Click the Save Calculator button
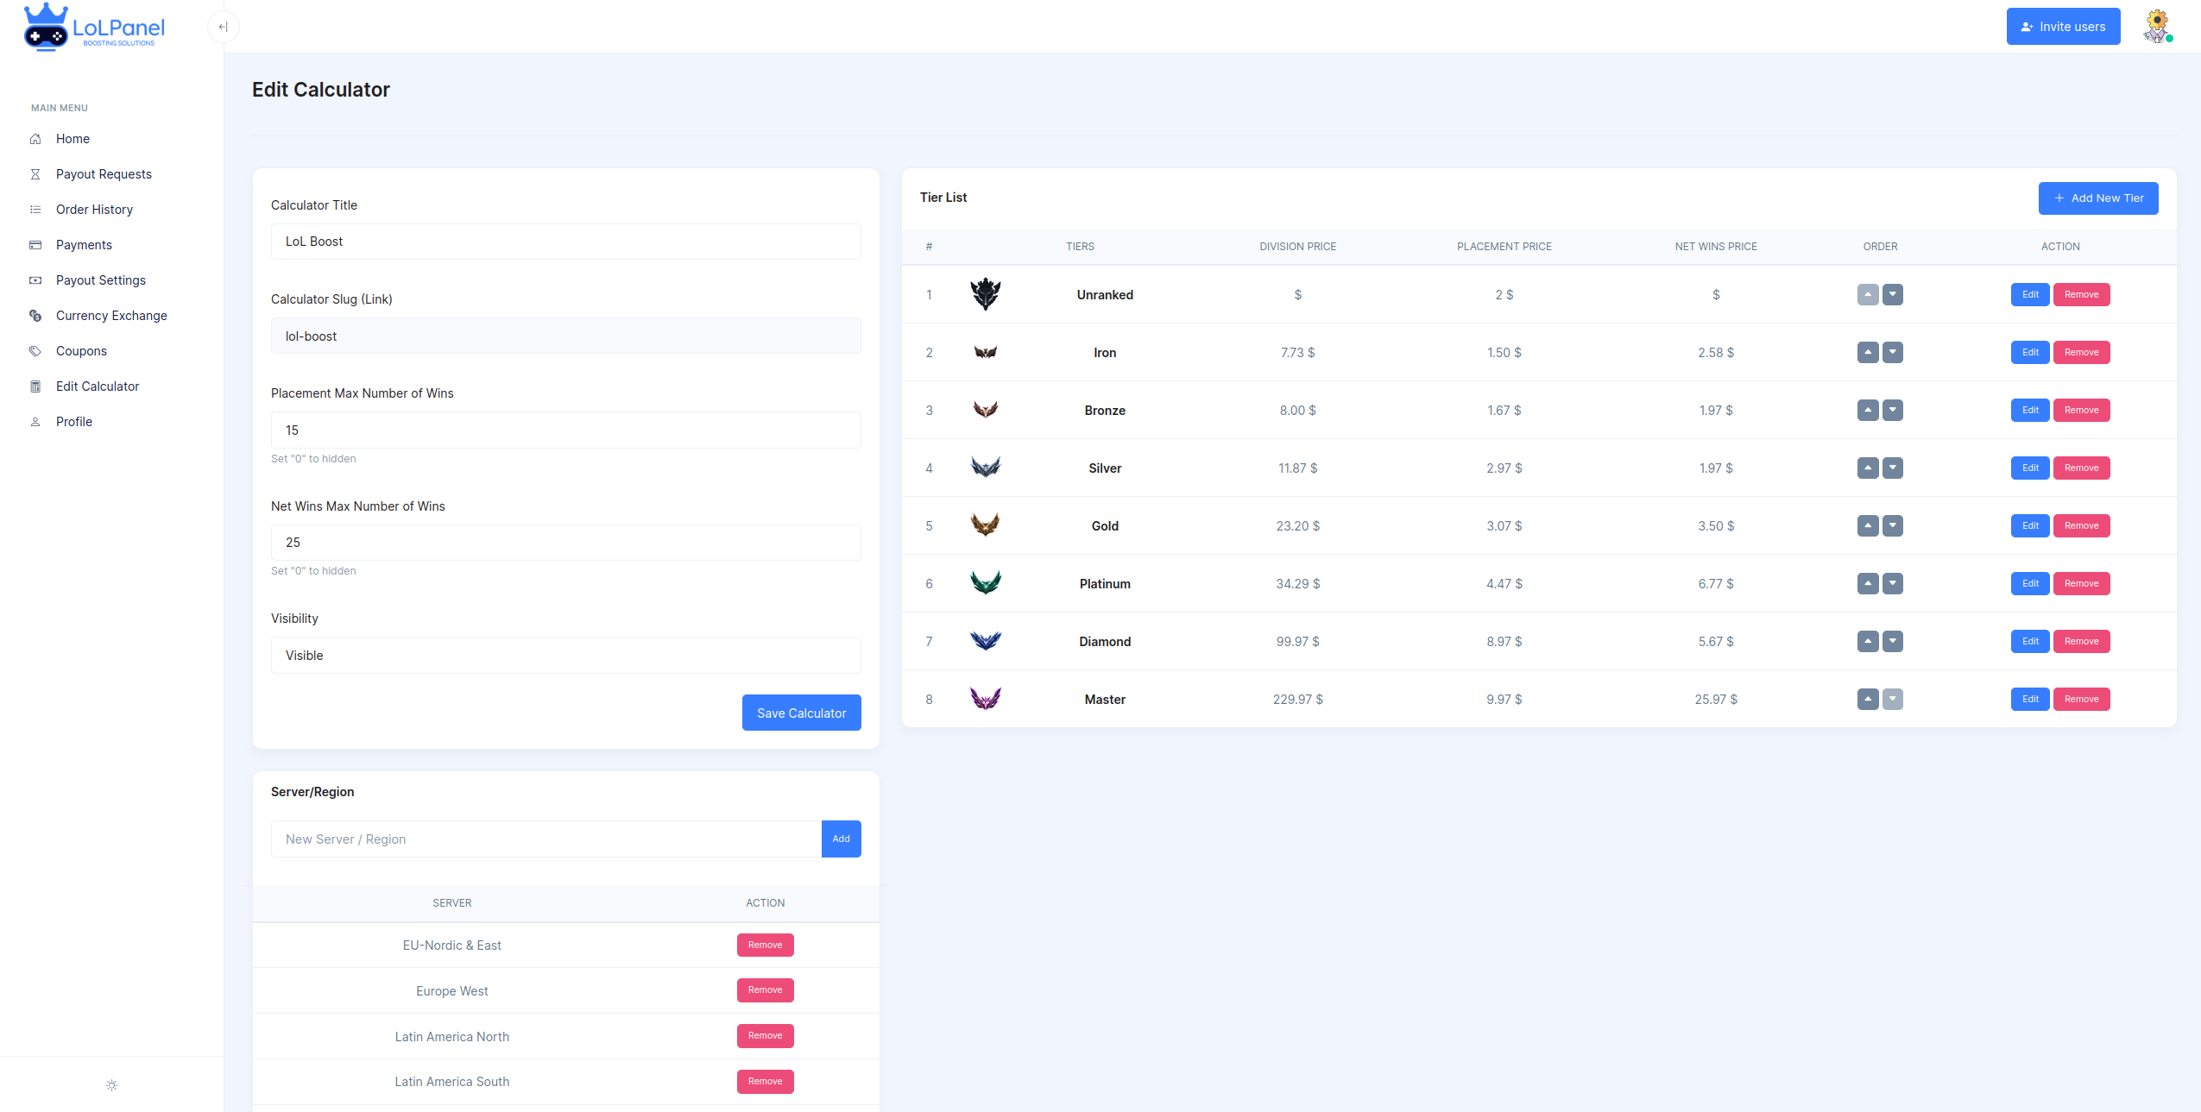This screenshot has height=1112, width=2201. (x=801, y=713)
